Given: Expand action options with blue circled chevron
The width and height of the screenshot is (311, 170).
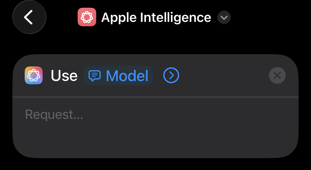Looking at the screenshot, I should click(x=171, y=75).
